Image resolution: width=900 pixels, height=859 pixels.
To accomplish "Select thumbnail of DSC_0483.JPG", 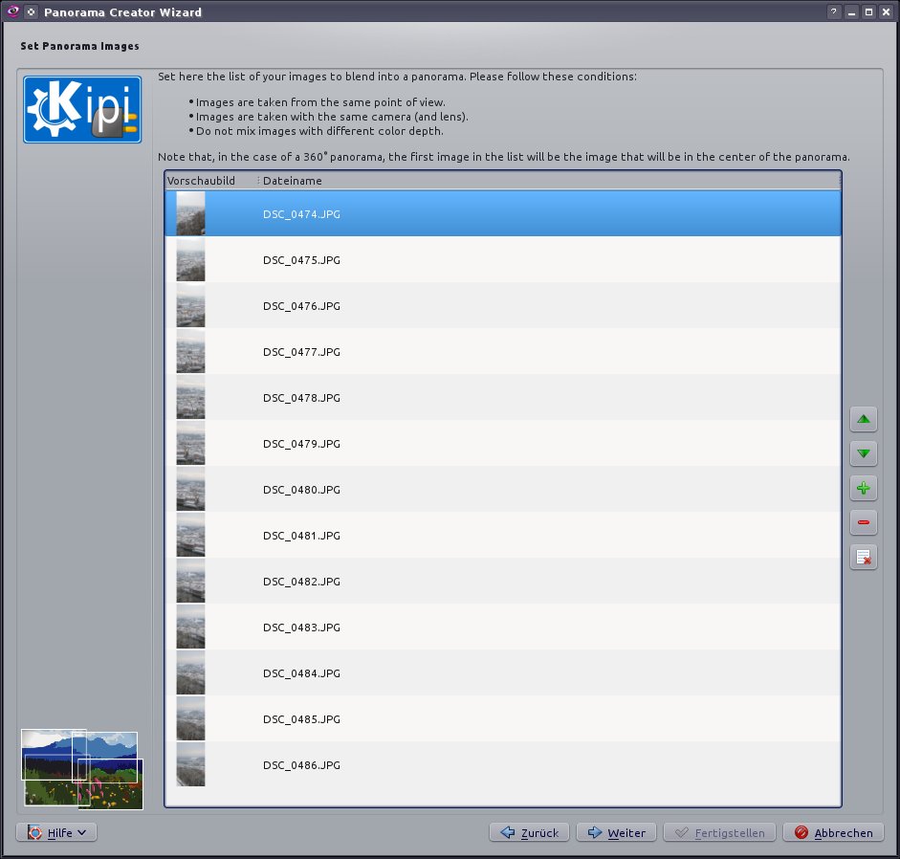I will point(190,627).
